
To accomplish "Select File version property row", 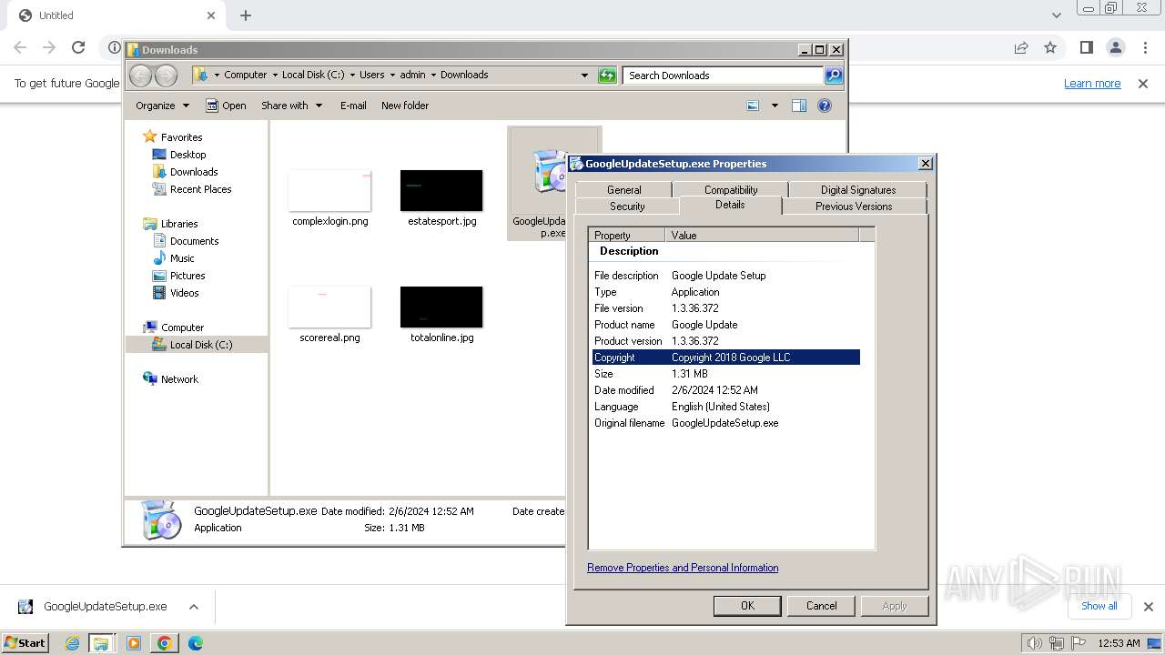I will pyautogui.click(x=726, y=308).
